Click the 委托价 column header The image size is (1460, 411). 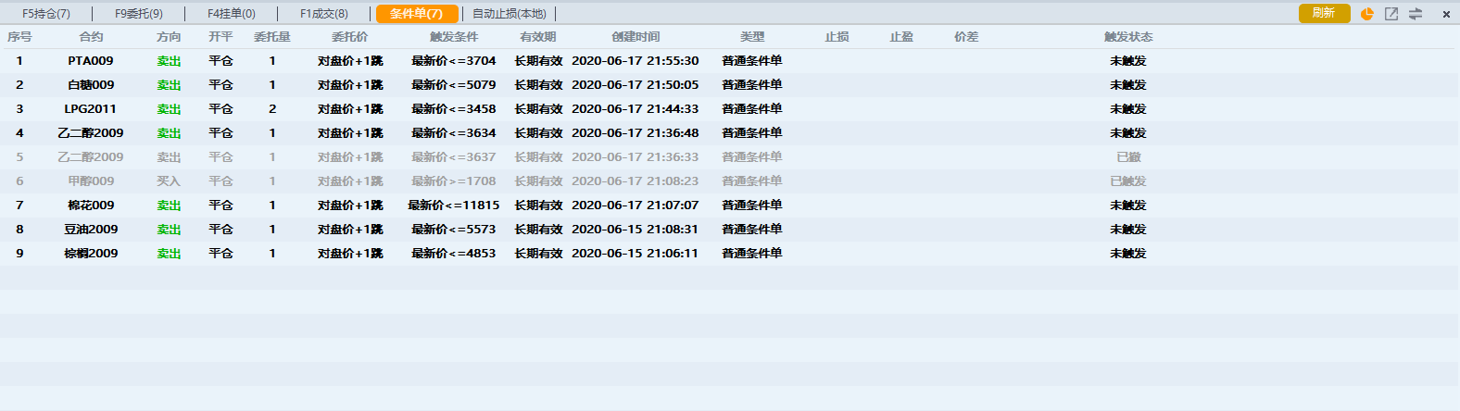[350, 37]
